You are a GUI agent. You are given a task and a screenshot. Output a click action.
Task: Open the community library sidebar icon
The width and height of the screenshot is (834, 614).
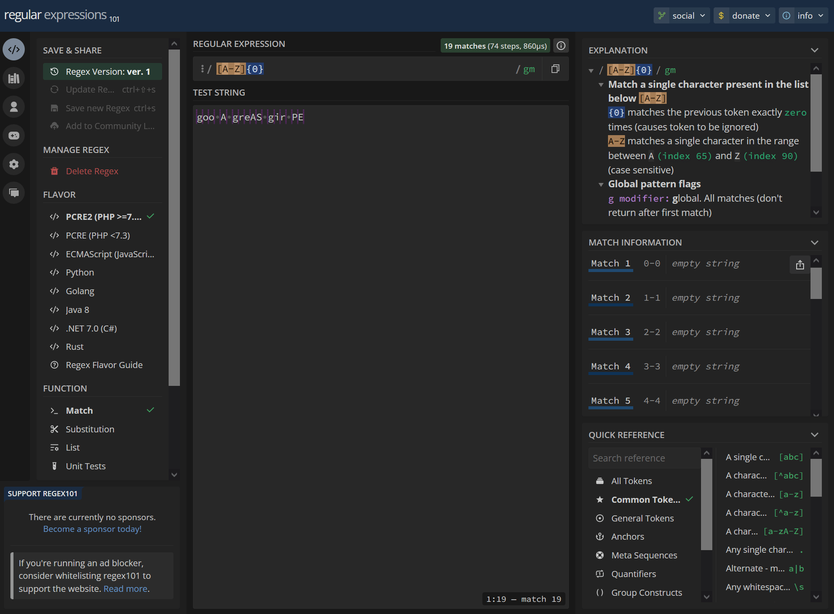14,78
